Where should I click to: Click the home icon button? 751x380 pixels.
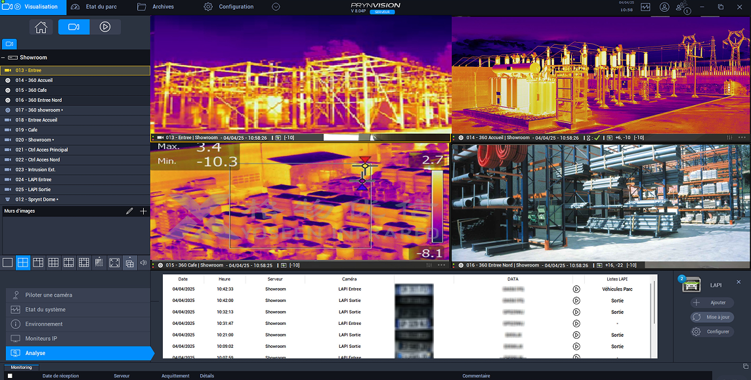tap(41, 27)
